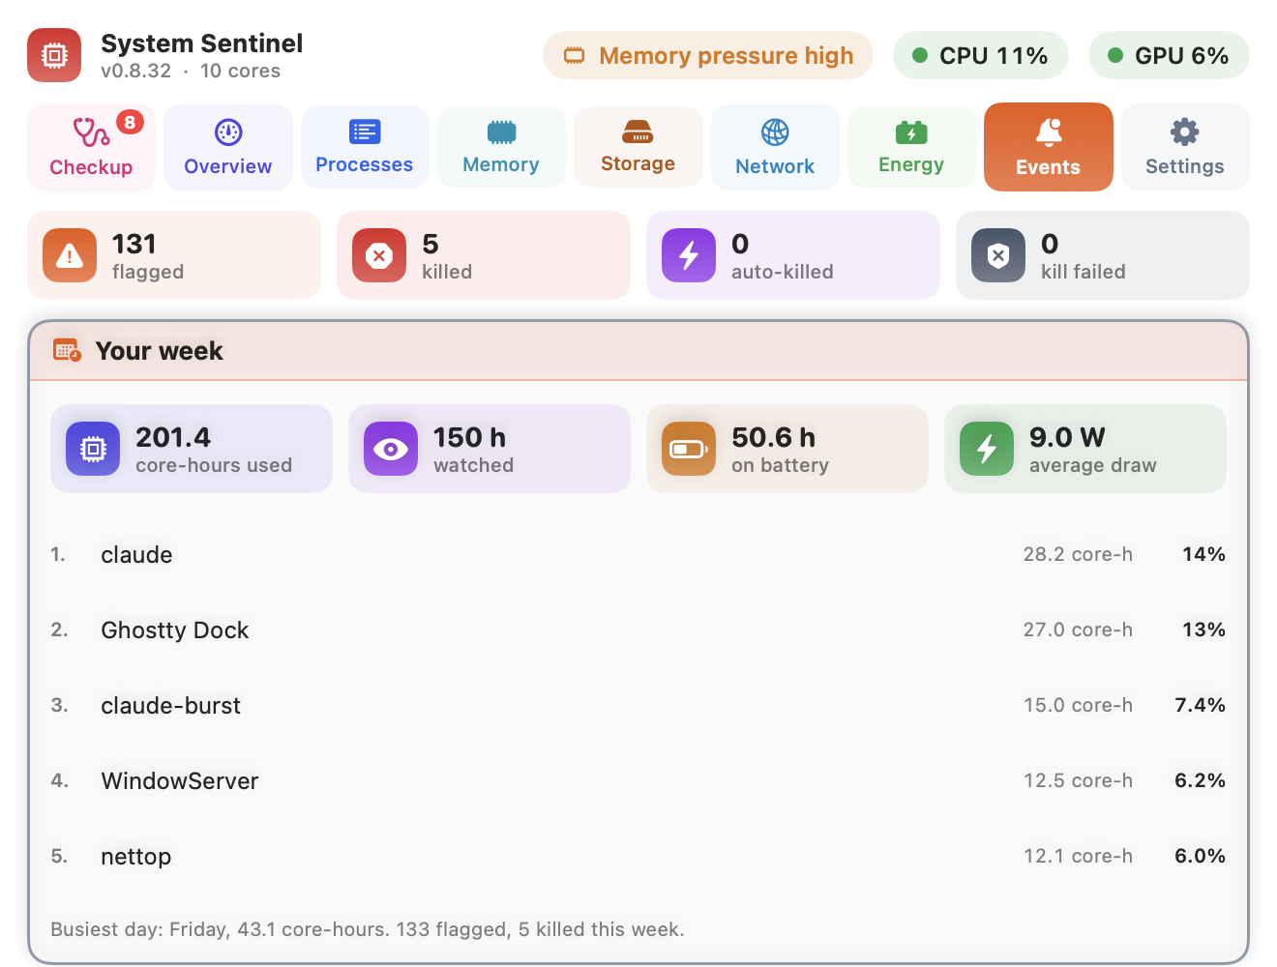
Task: Click the 5 killed count in the killed card
Action: point(431,244)
